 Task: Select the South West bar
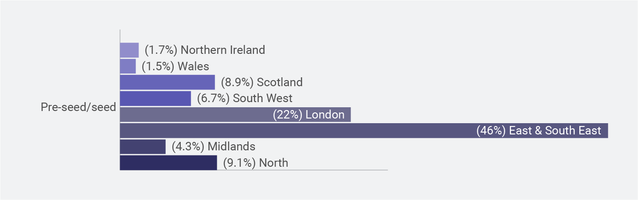point(155,98)
